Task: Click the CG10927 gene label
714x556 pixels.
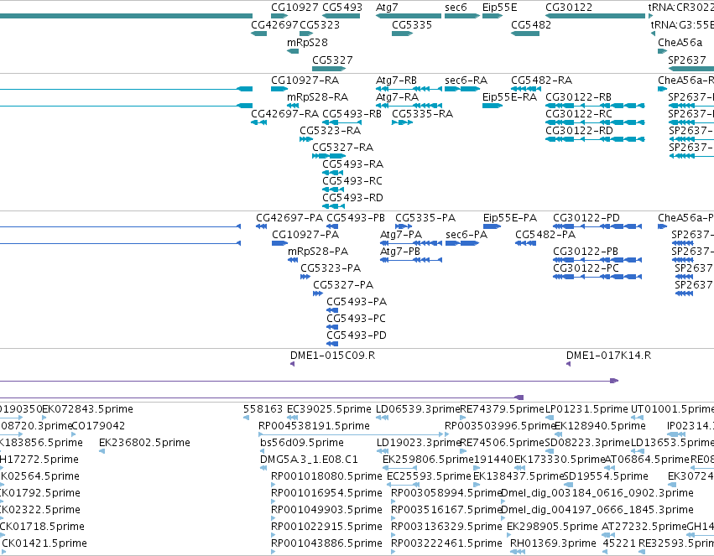Action: pos(294,8)
